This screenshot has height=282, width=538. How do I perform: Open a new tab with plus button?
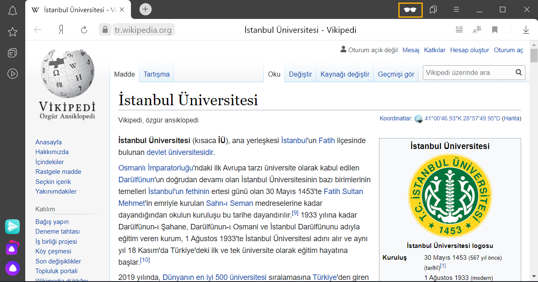(146, 9)
